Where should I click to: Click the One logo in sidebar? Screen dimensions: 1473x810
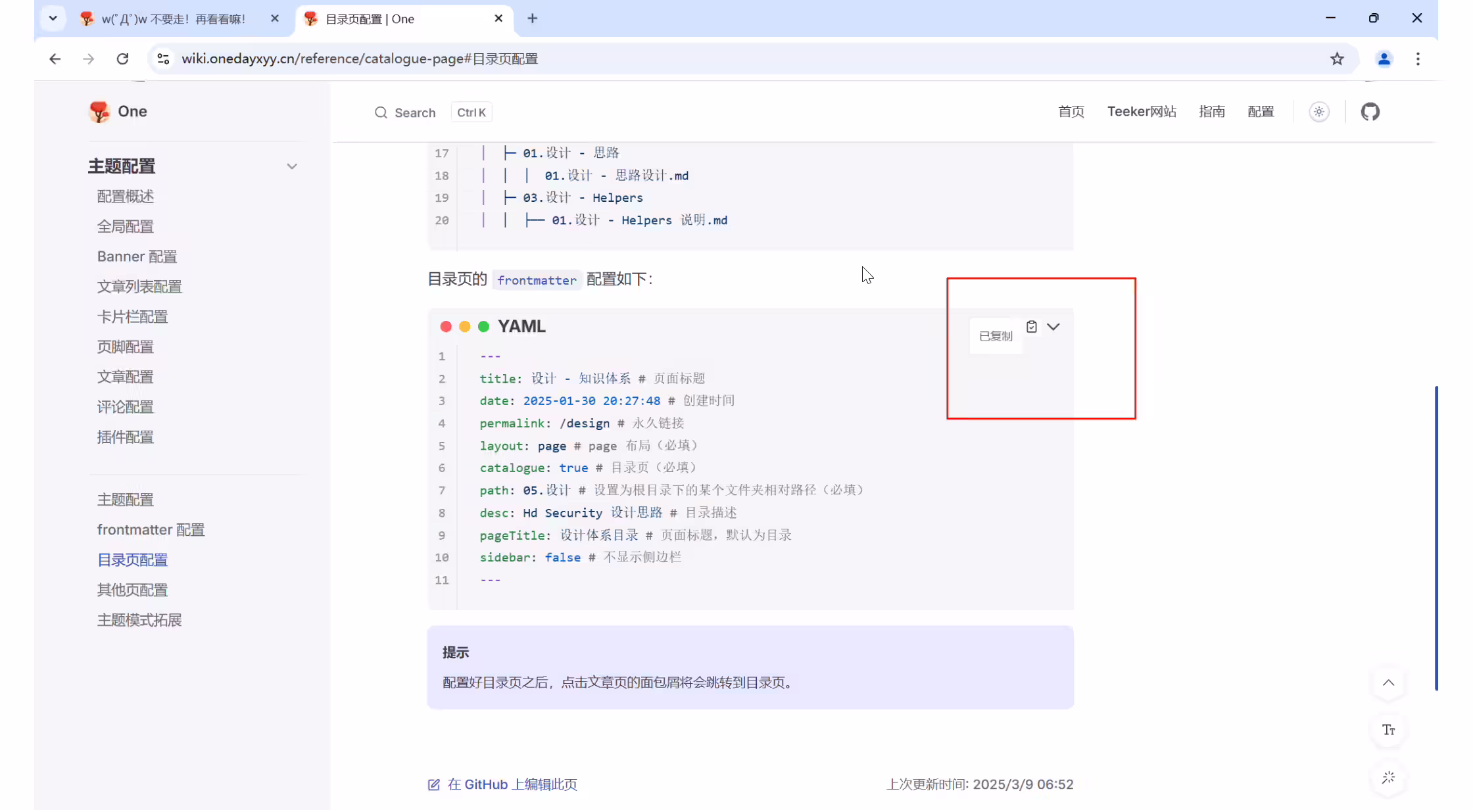pyautogui.click(x=118, y=112)
